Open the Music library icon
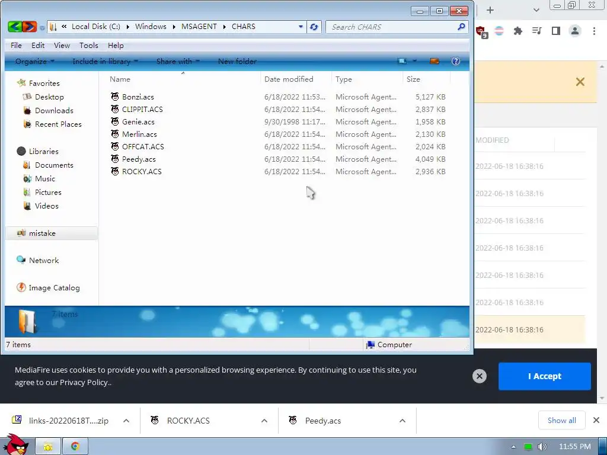 (x=27, y=178)
